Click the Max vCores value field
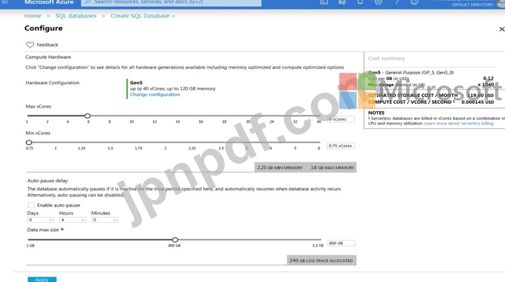The image size is (505, 282). tap(341, 119)
